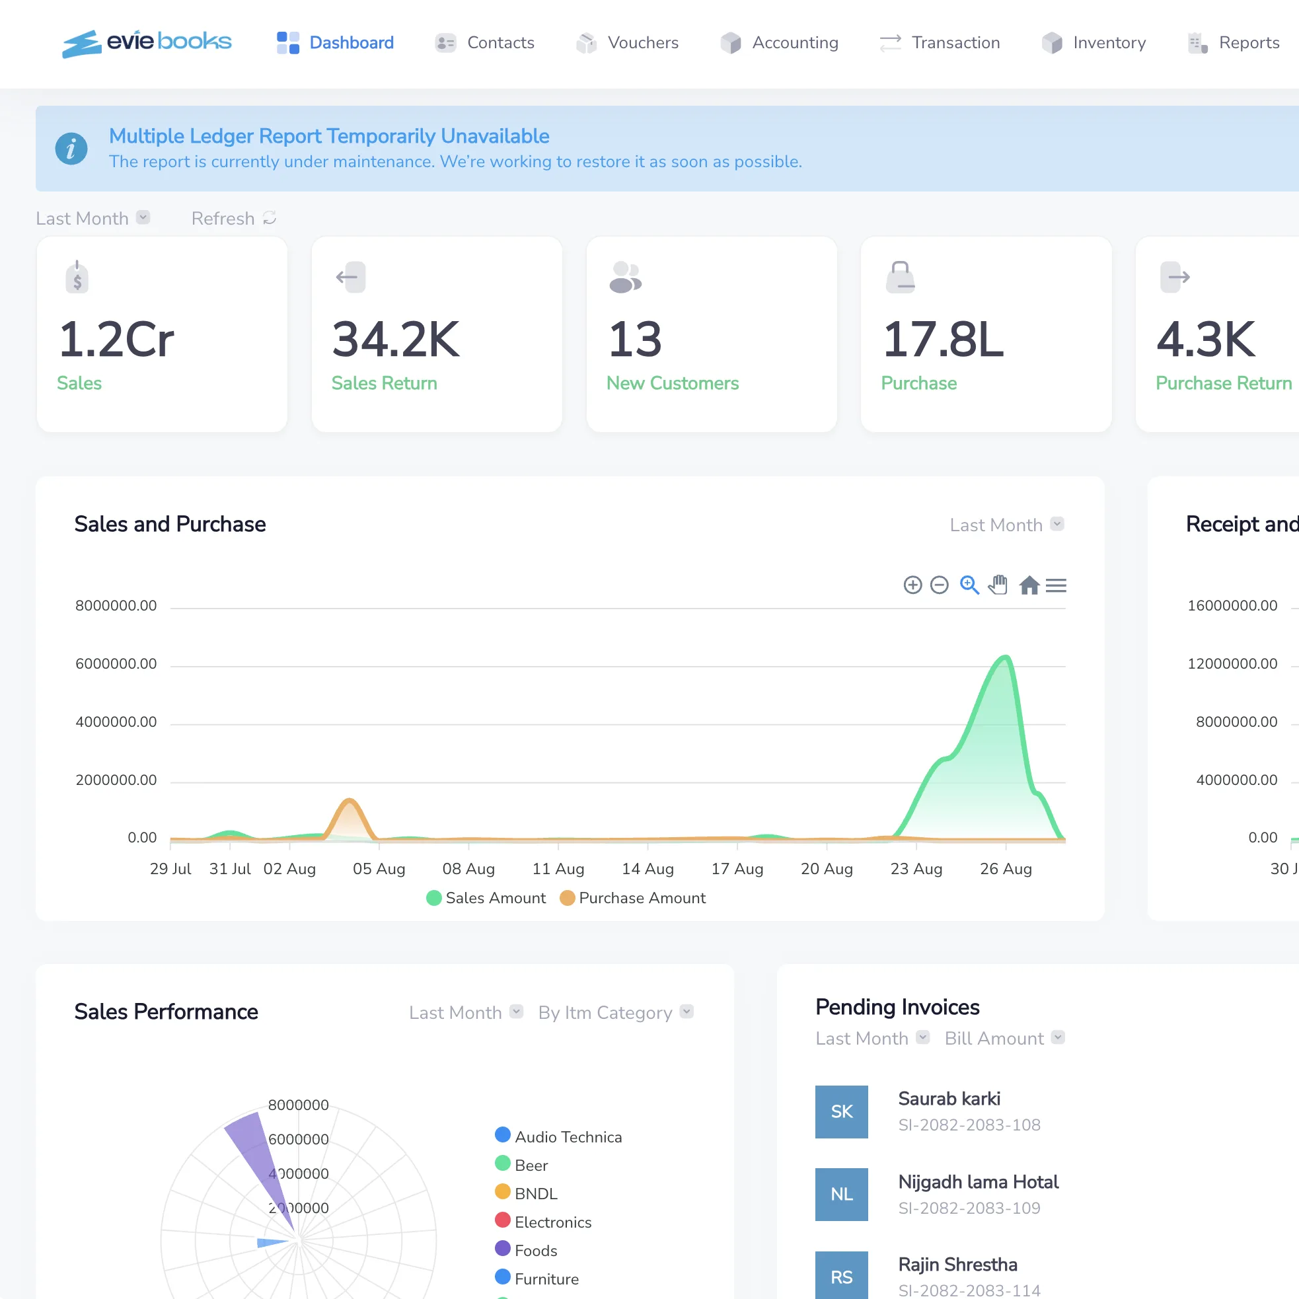This screenshot has height=1299, width=1299.
Task: Click the refresh arrows icon
Action: pos(270,218)
